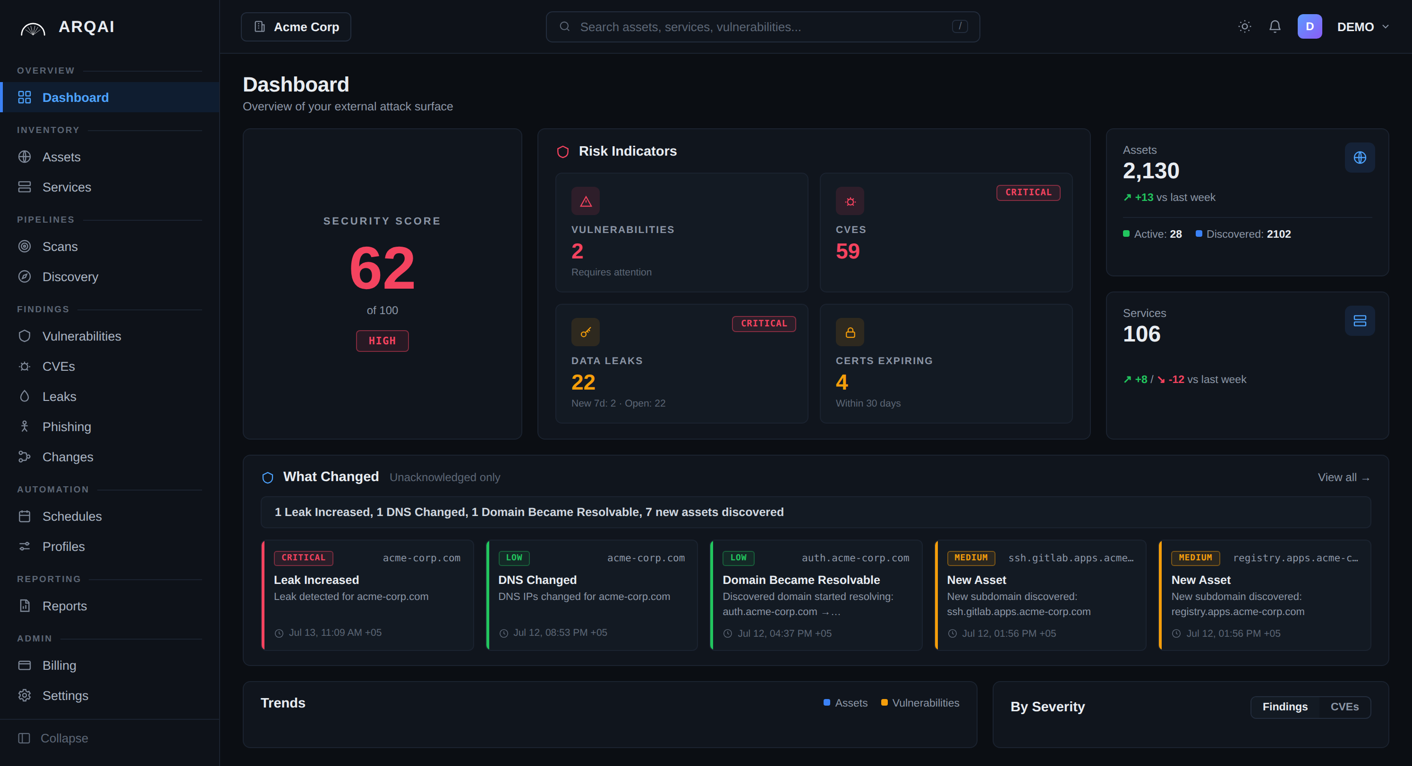
Task: Click the HIGH security score badge
Action: 382,341
